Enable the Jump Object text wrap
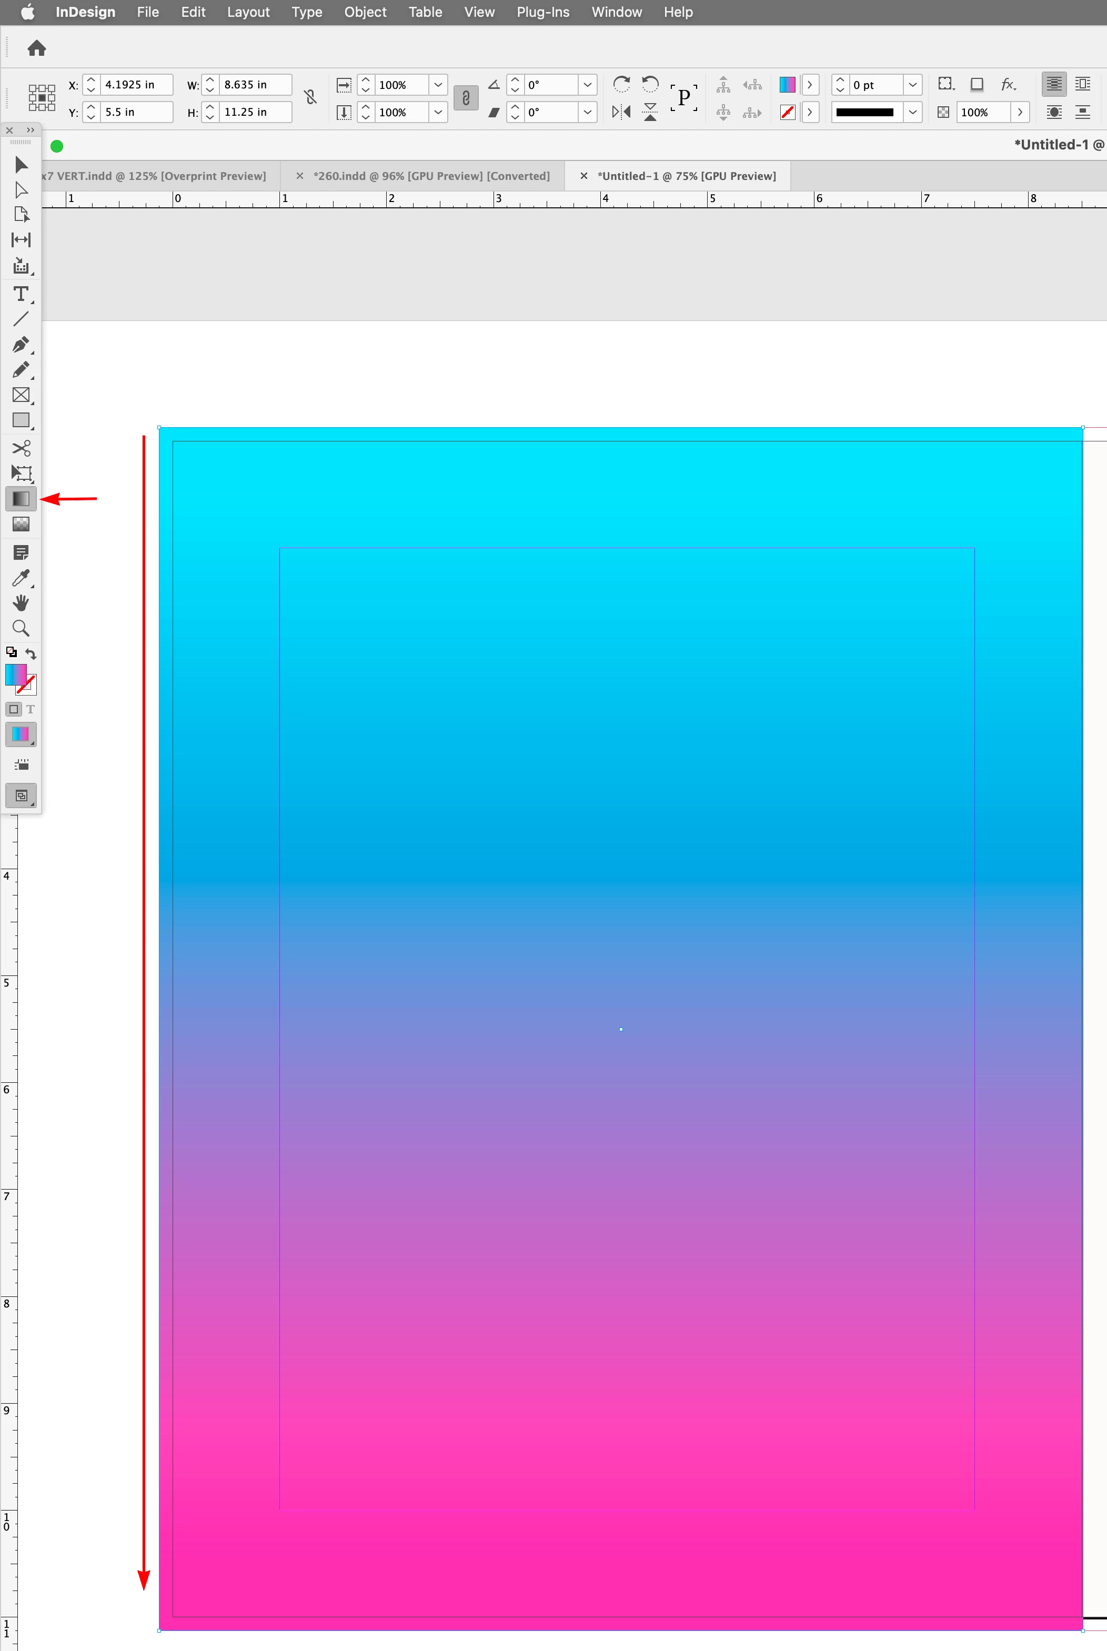This screenshot has width=1107, height=1651. tap(1083, 112)
